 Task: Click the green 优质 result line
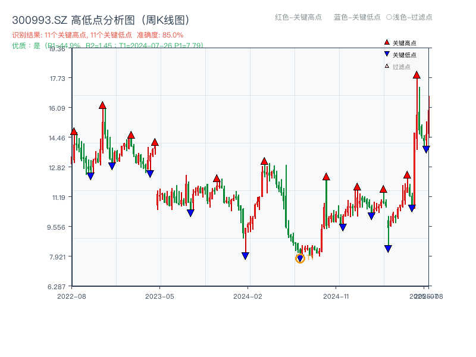108,46
